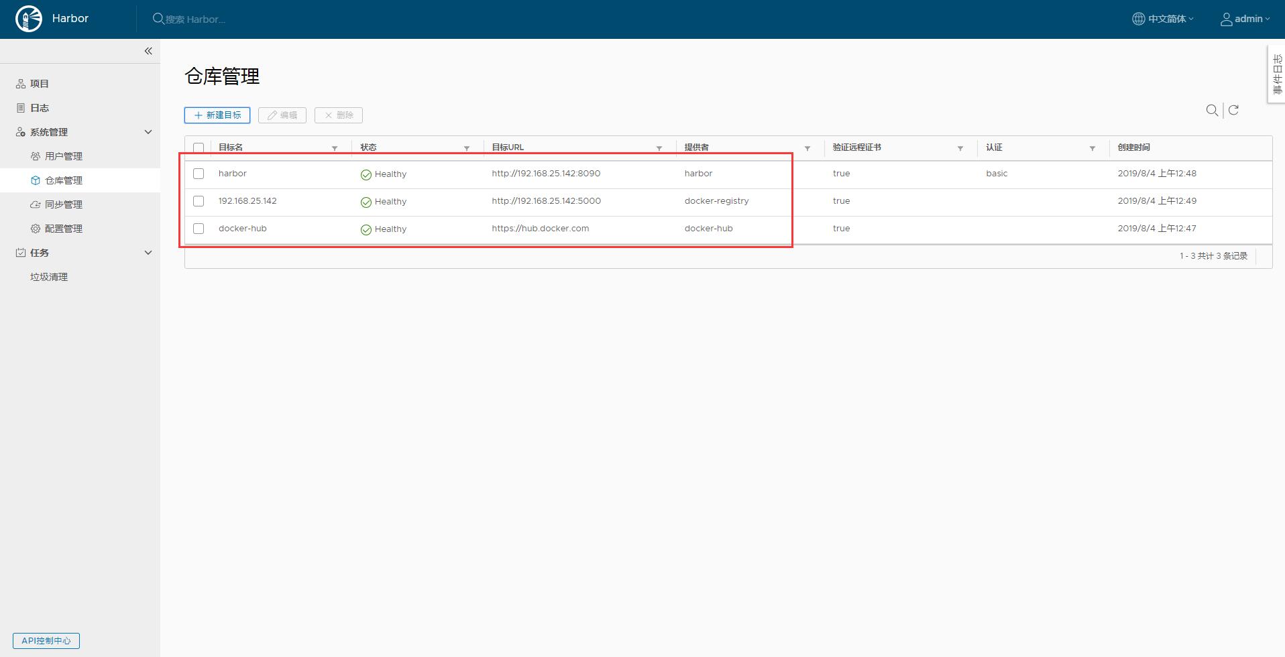Image resolution: width=1285 pixels, height=657 pixels.
Task: Click the Healthy status icon for harbor row
Action: click(366, 174)
